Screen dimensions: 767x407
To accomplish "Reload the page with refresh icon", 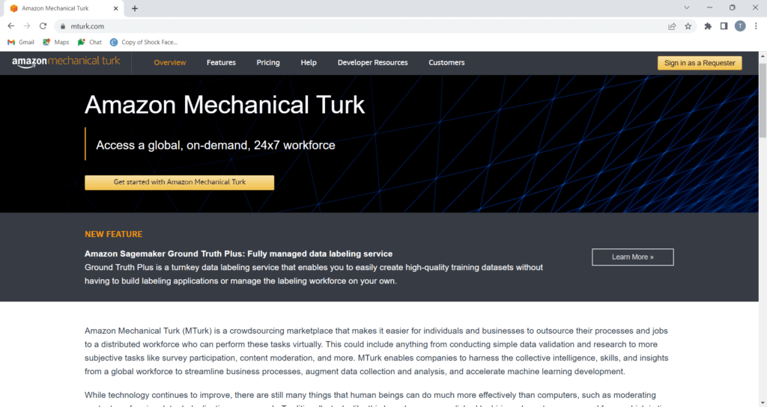I will tap(43, 26).
